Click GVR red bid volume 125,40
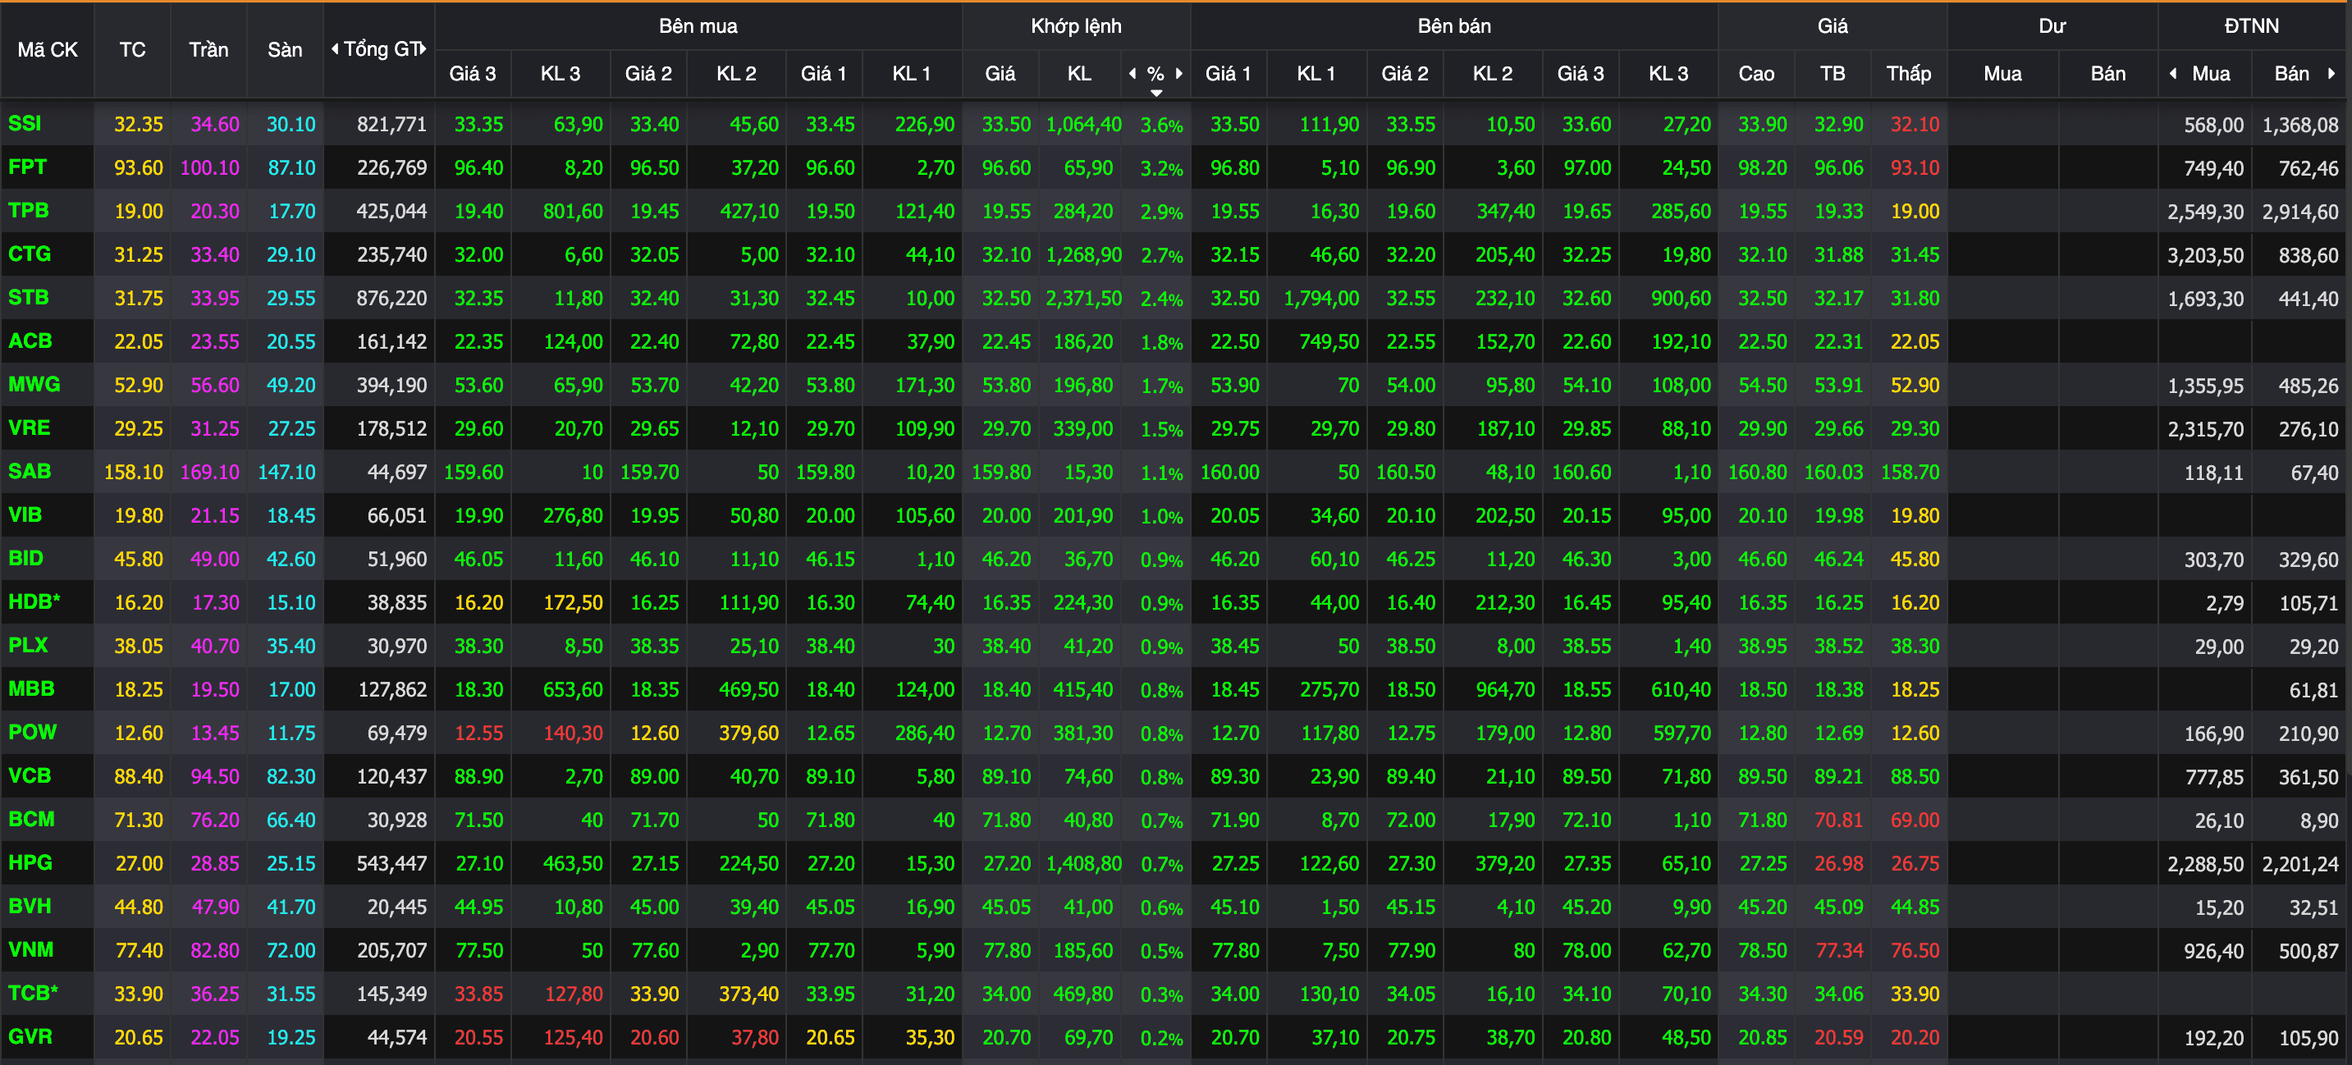 pyautogui.click(x=574, y=1038)
